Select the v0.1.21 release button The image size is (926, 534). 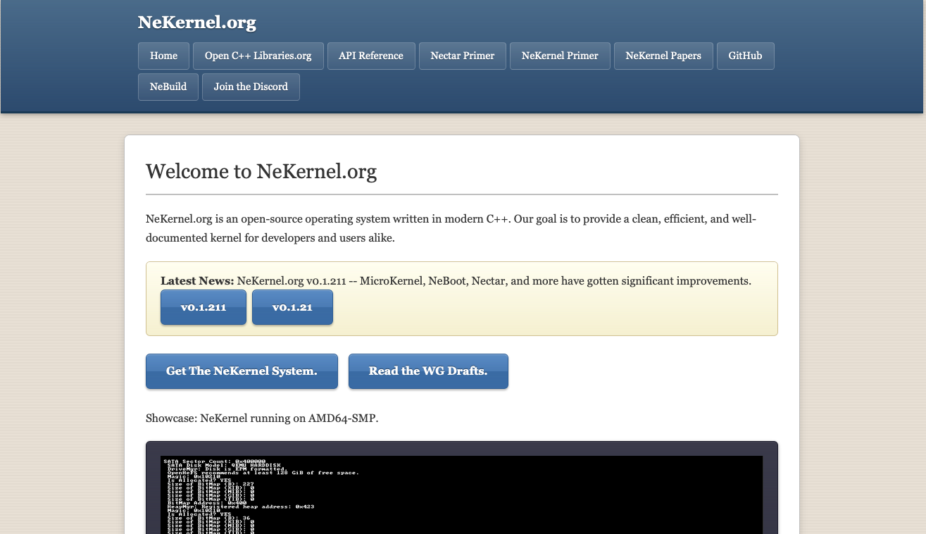(292, 307)
